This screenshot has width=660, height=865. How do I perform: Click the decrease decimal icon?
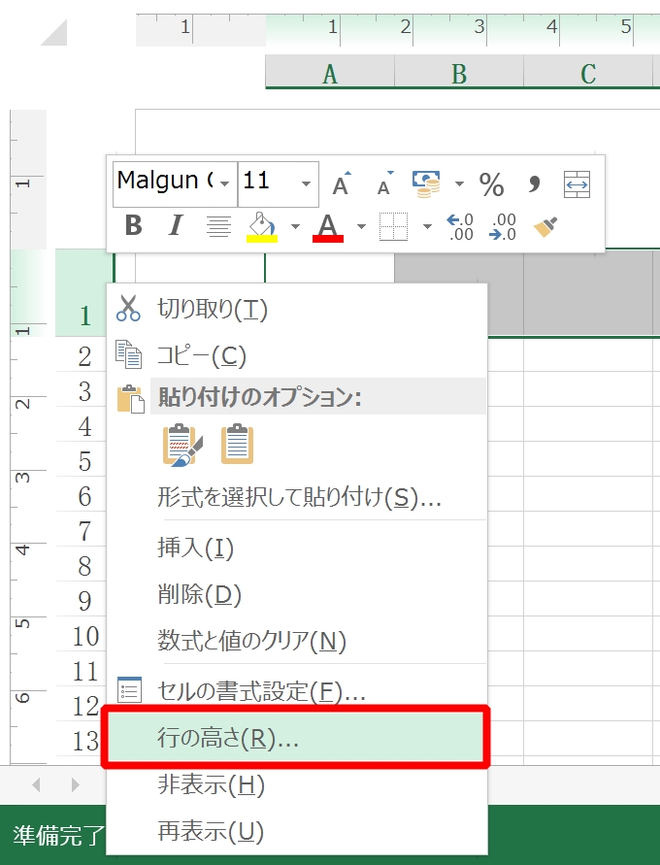(503, 226)
